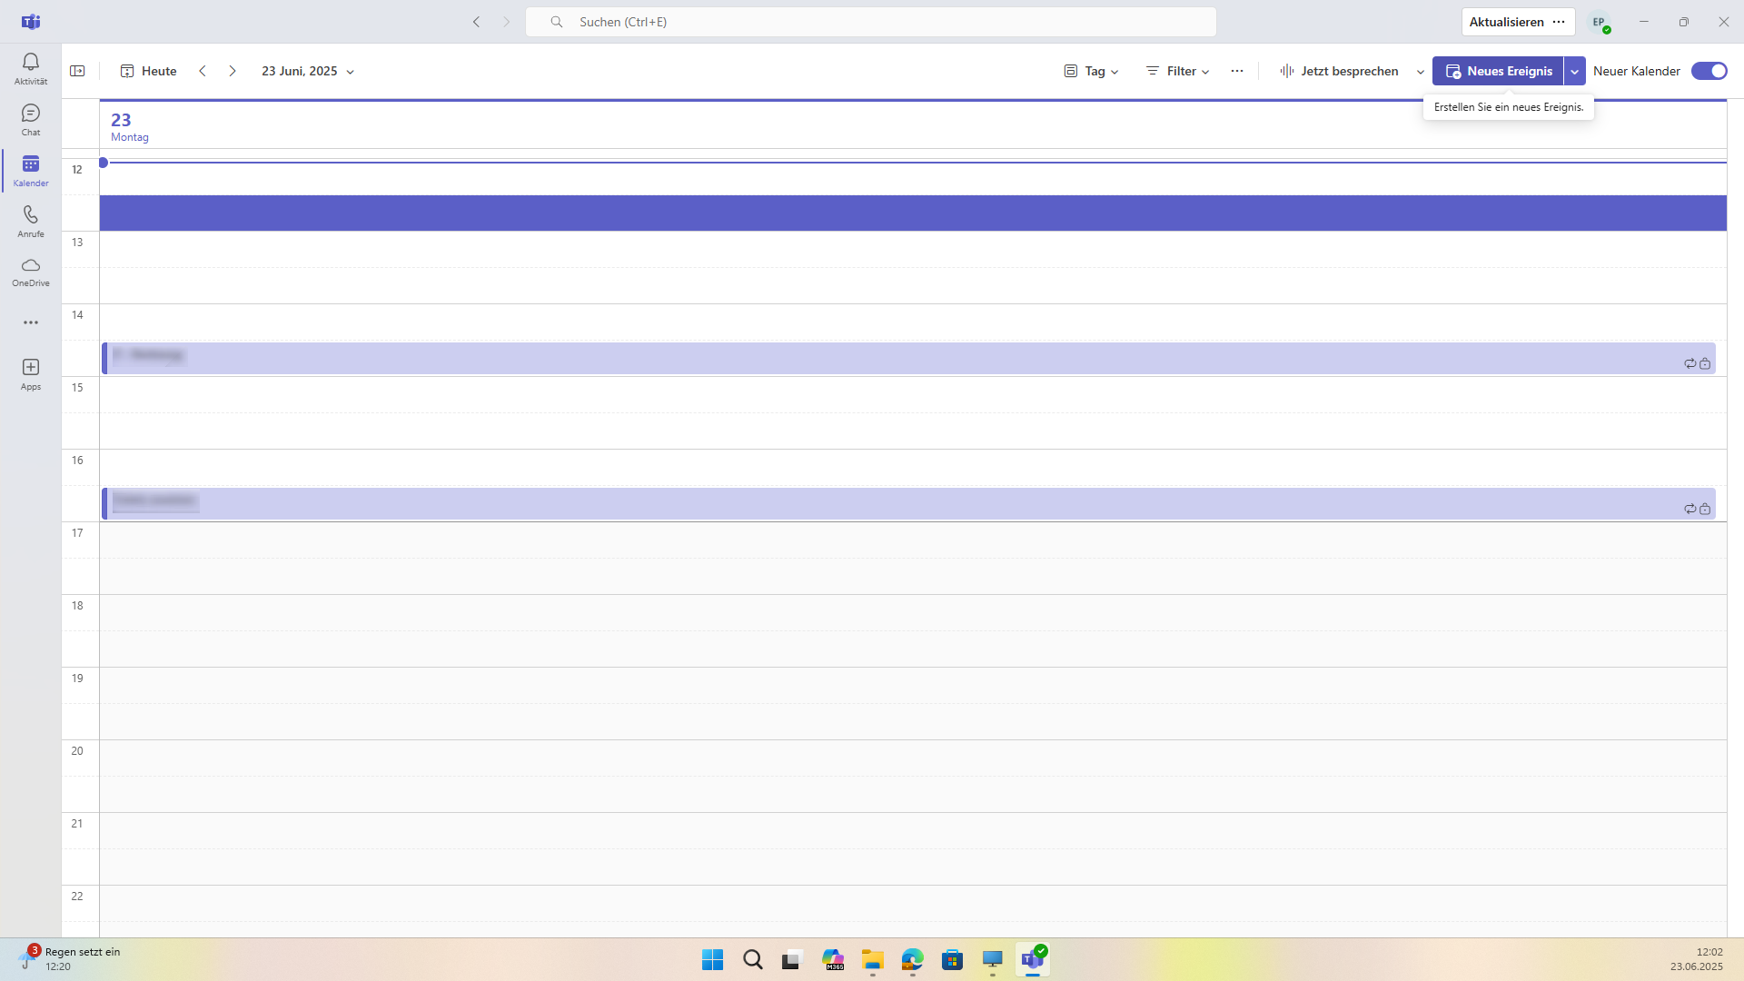This screenshot has height=981, width=1744.
Task: Open Chat in the sidebar
Action: tap(31, 118)
